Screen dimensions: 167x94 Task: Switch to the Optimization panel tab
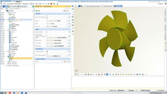(22, 7)
